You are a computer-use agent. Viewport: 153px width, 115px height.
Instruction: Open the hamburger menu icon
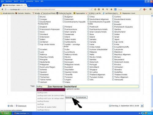point(151,9)
